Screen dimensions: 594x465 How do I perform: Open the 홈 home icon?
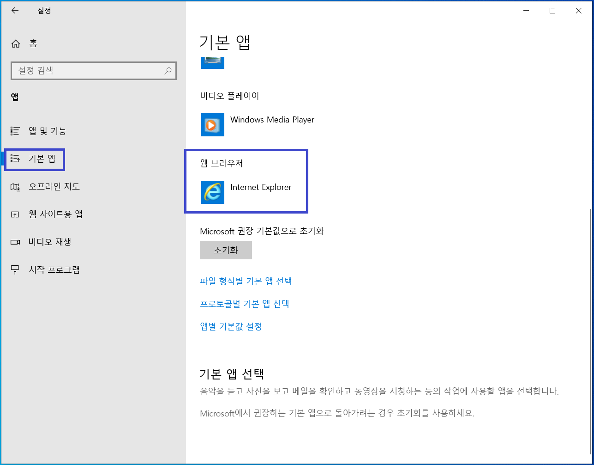[x=16, y=44]
